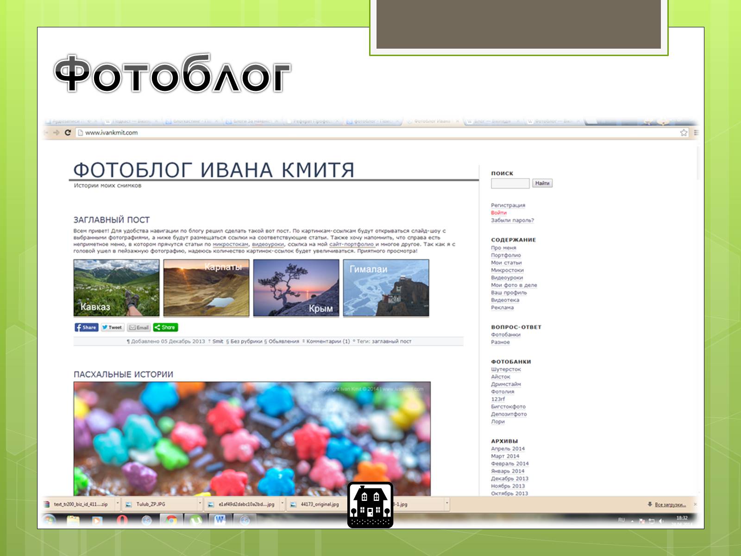Click the Найти search button

click(x=542, y=183)
